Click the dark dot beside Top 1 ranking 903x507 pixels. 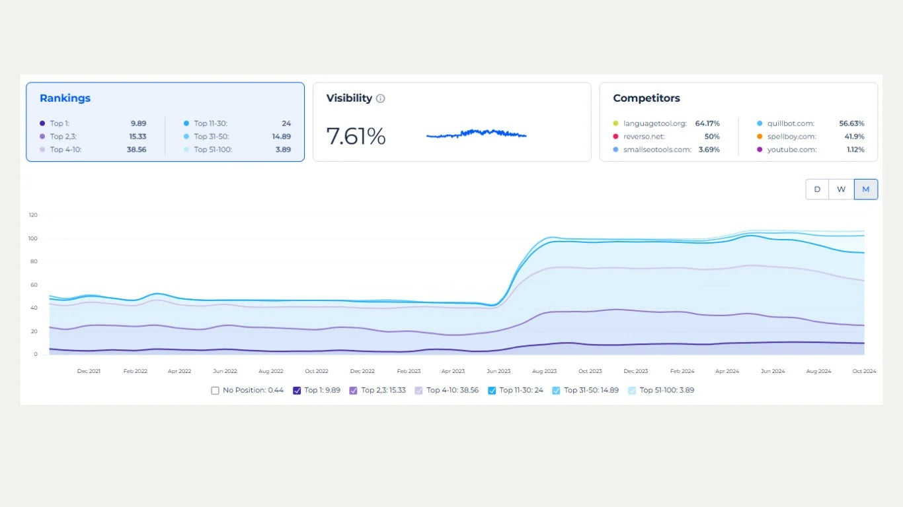pos(41,123)
